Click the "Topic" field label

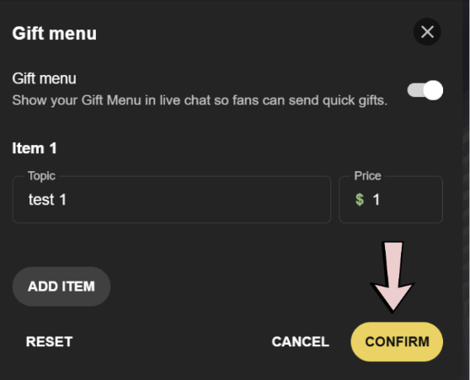(41, 176)
